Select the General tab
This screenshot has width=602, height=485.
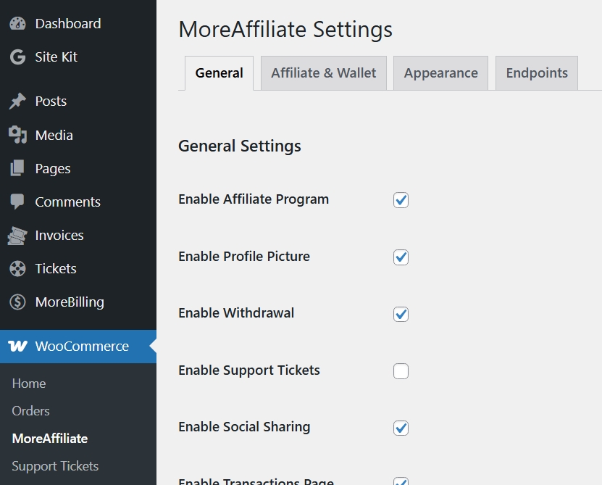point(220,73)
